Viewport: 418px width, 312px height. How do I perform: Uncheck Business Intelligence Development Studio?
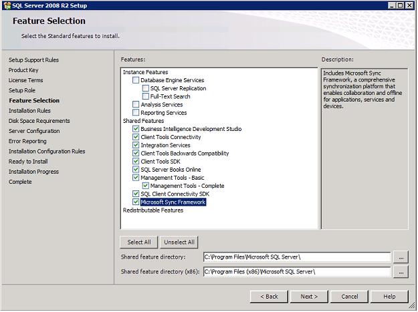click(136, 129)
